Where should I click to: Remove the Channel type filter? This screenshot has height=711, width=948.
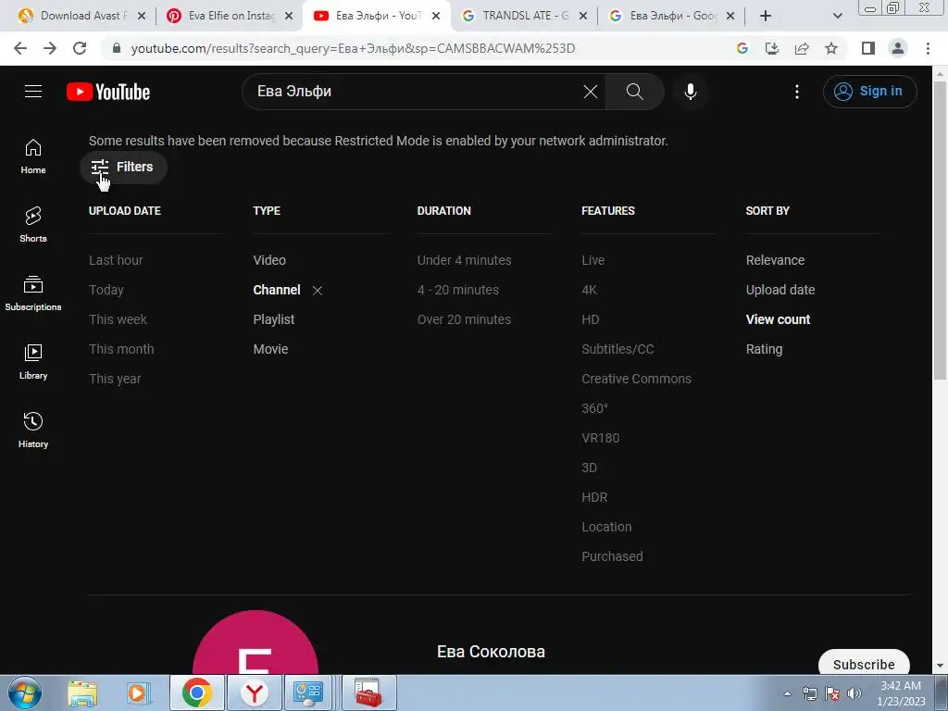click(x=318, y=290)
